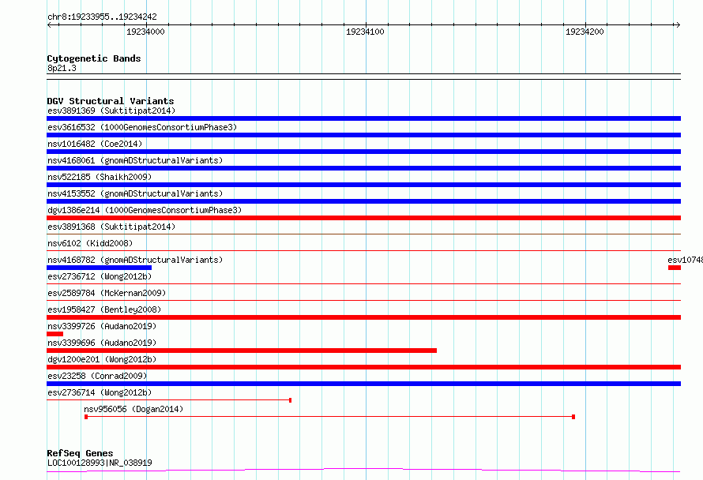Click the blue bar for esv3616532
The width and height of the screenshot is (703, 480).
click(363, 135)
